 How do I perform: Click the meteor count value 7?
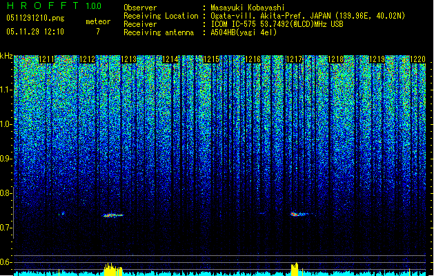click(98, 32)
